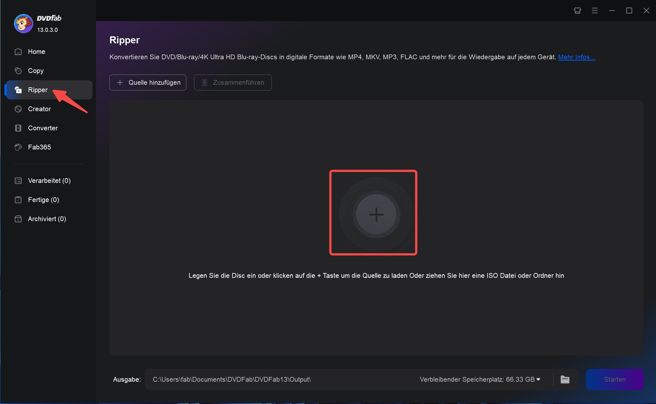Click the plus icon in Quelle hinzufügen
The height and width of the screenshot is (404, 656).
coord(120,83)
